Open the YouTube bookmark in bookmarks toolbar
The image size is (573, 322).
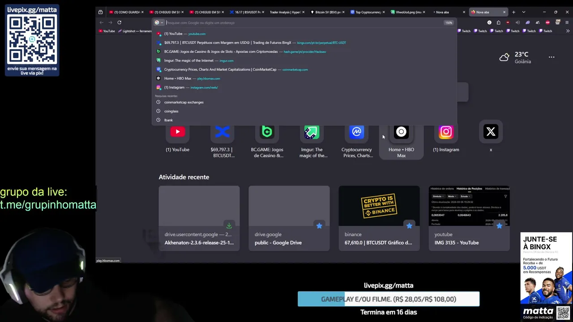pos(107,31)
